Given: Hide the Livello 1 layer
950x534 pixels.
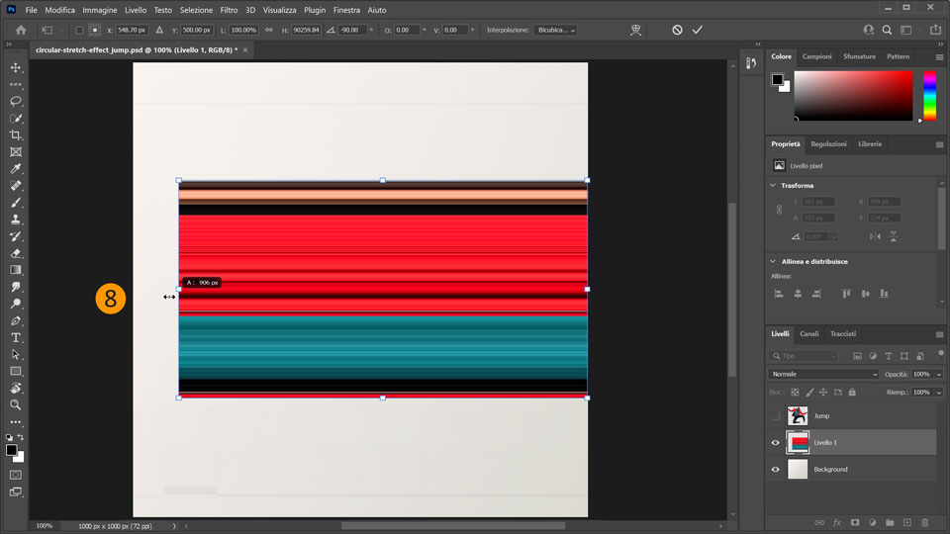Looking at the screenshot, I should (775, 442).
